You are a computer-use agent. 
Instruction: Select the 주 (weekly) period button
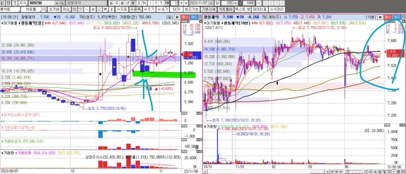[x=116, y=3]
